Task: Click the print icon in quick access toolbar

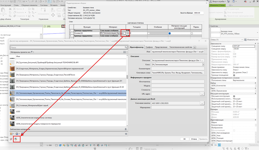Action: (x=11, y=1)
